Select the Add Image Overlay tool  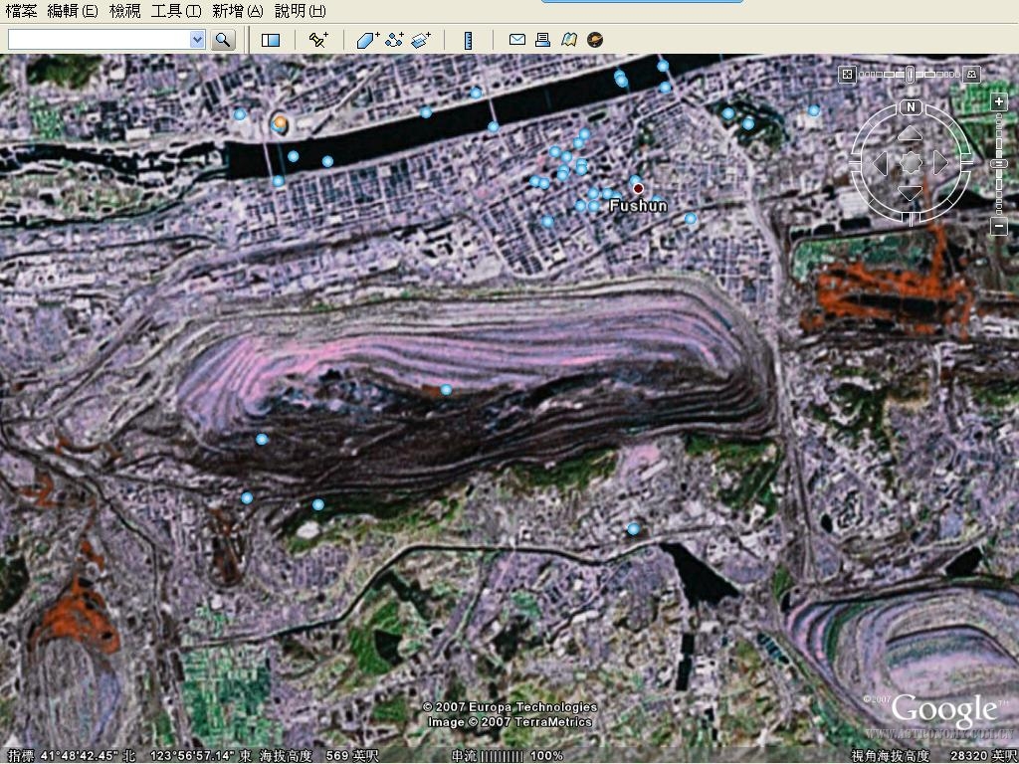[x=421, y=40]
